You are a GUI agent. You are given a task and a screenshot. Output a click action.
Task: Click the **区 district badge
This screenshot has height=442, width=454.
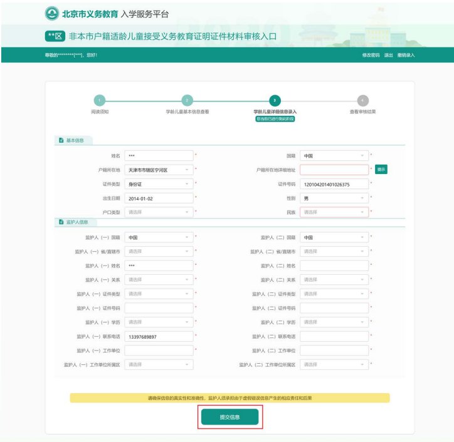[x=55, y=36]
